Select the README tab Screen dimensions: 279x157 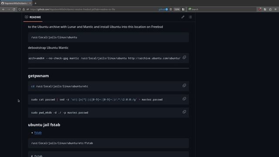(33, 17)
